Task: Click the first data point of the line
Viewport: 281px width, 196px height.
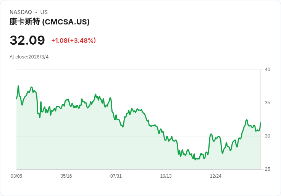Action: pyautogui.click(x=16, y=99)
